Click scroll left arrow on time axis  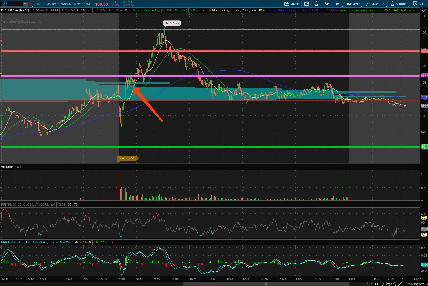click(x=368, y=284)
